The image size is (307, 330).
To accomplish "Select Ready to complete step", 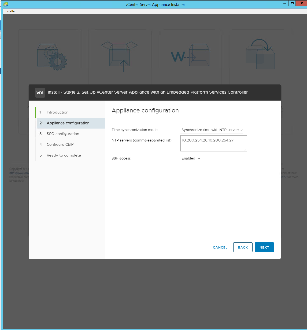I will tap(64, 155).
